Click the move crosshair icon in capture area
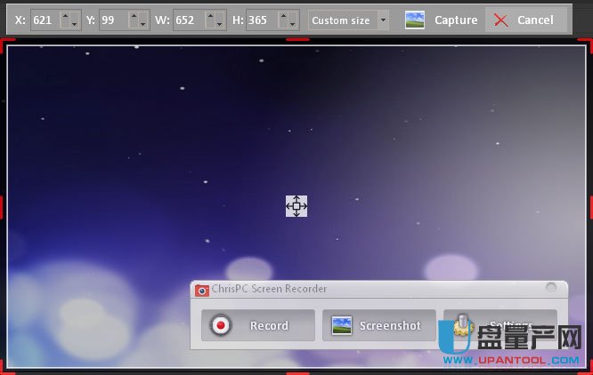The image size is (593, 375). (296, 206)
